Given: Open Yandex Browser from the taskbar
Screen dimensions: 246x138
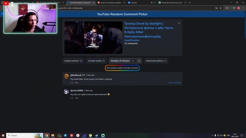Looking at the screenshot, I should (78, 135).
